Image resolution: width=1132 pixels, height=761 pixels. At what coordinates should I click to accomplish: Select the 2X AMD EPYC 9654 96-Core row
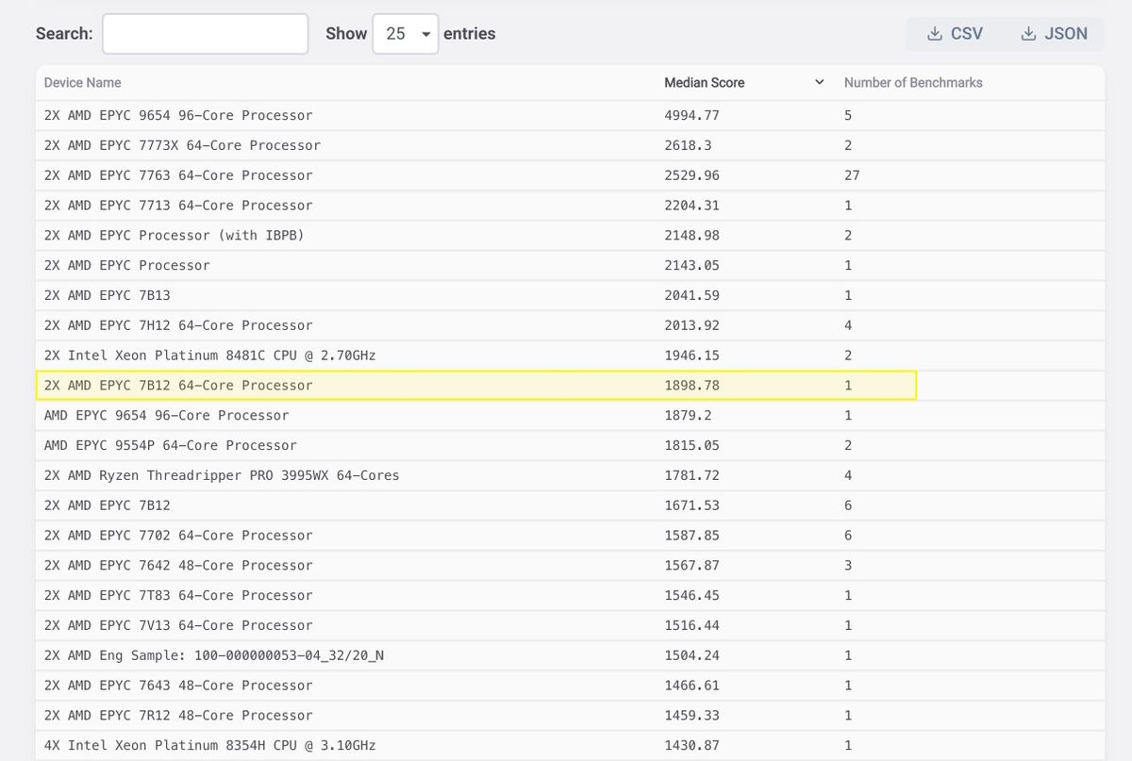point(178,115)
